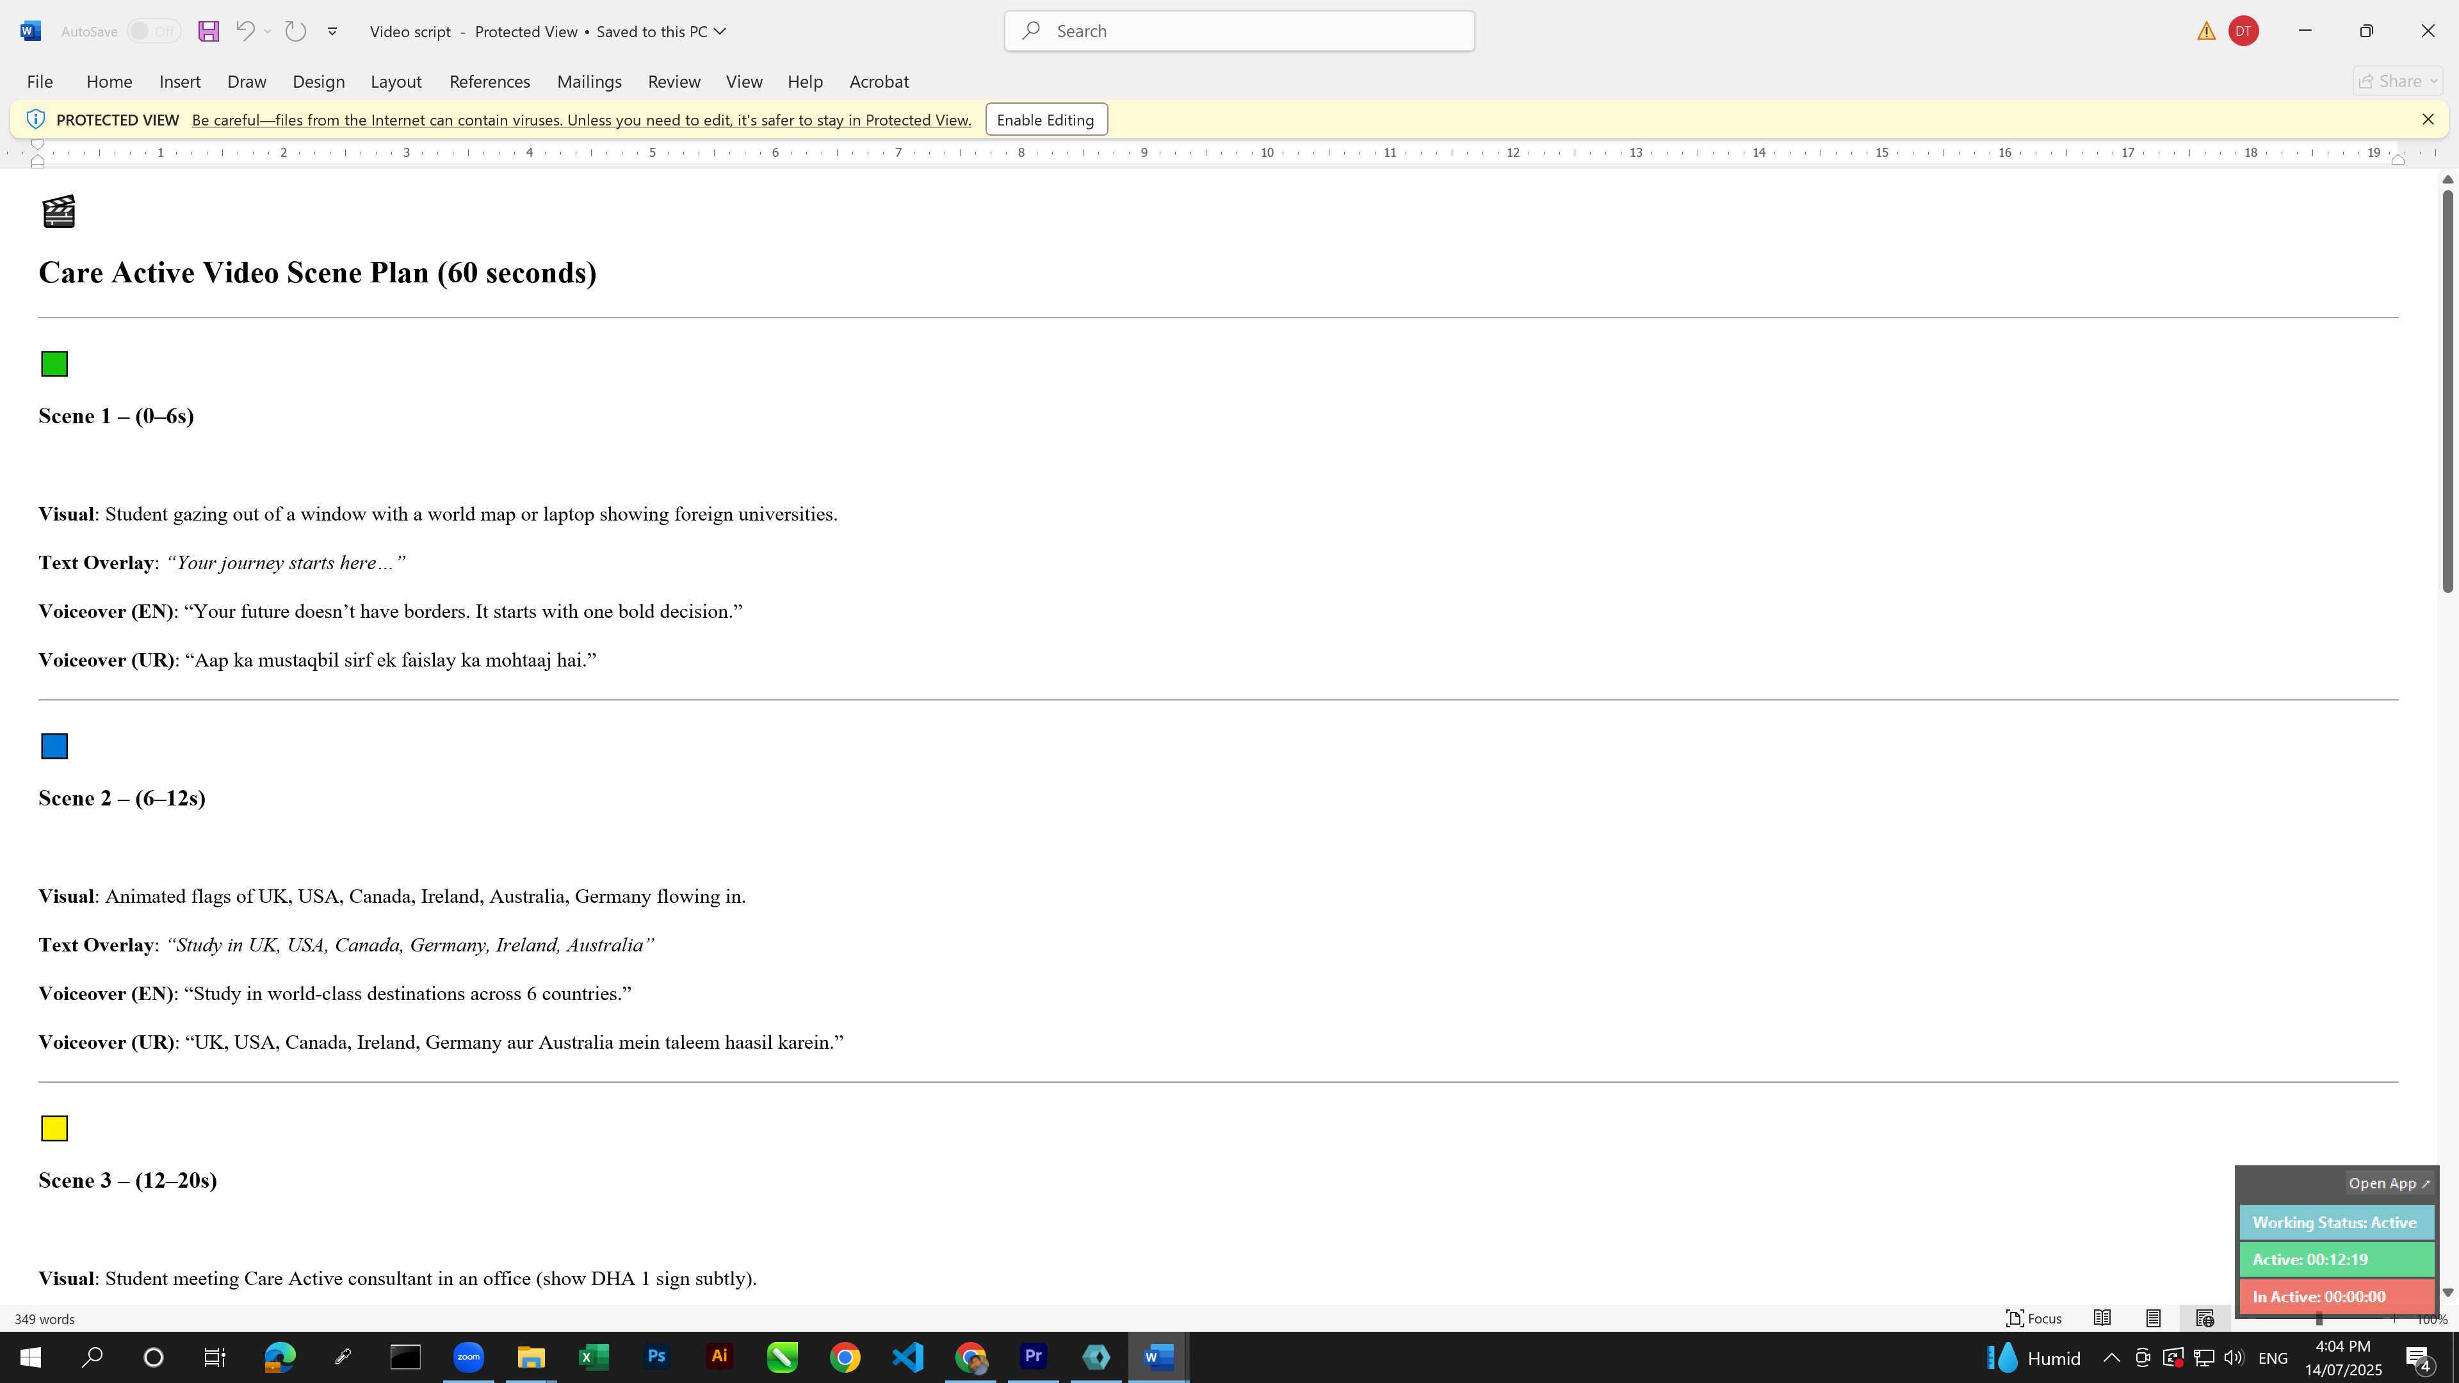Click the 'Active: 00:12:19' timer bar
The width and height of the screenshot is (2459, 1383).
2337,1260
